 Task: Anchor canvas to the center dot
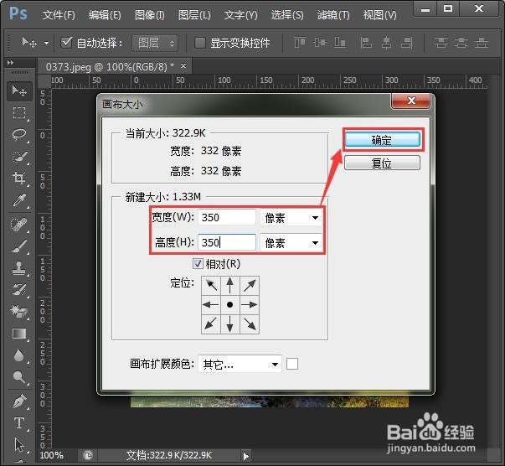(x=230, y=304)
